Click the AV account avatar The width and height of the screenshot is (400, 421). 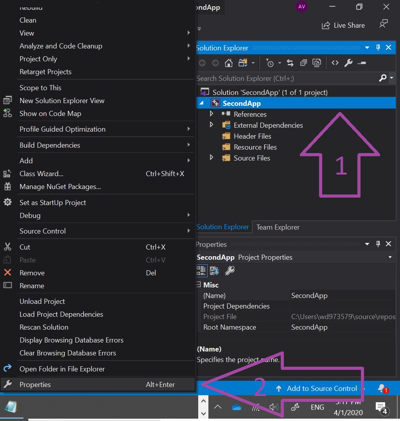tap(301, 6)
